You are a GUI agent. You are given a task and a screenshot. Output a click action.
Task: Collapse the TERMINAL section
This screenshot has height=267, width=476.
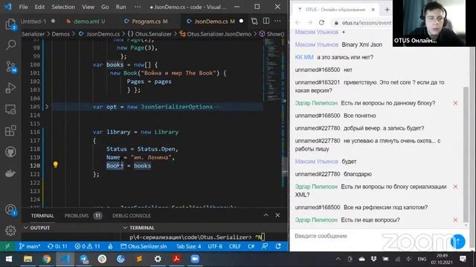125,228
